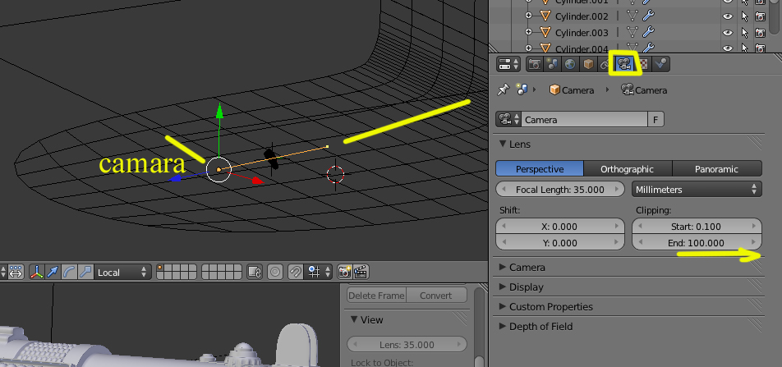Open the Physics properties tab
This screenshot has width=782, height=367.
pyautogui.click(x=660, y=64)
